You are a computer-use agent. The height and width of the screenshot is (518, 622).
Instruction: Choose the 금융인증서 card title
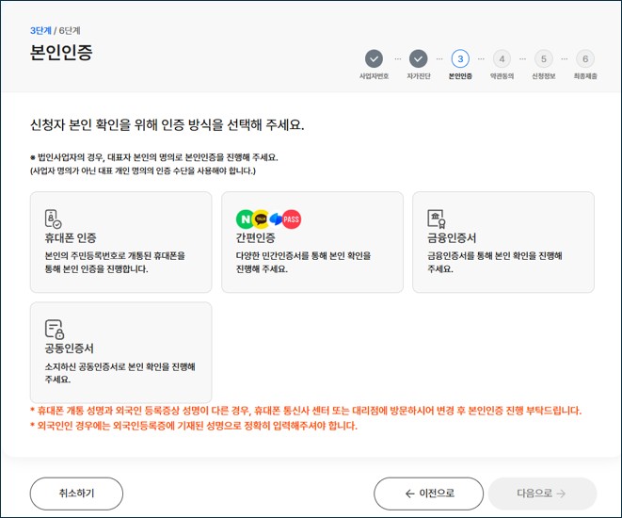point(452,237)
